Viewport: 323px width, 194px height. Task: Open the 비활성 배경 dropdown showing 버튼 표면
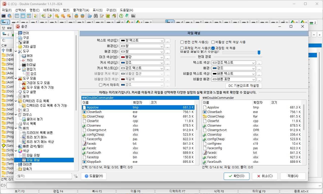click(234, 79)
